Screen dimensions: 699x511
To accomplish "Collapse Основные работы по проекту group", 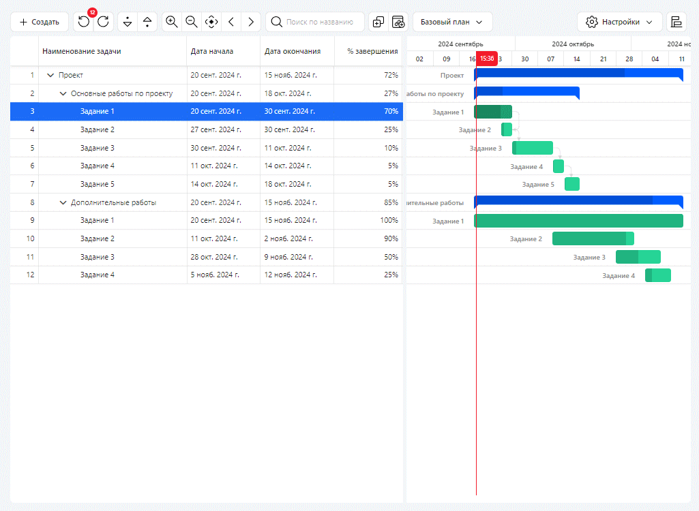I will tap(63, 93).
